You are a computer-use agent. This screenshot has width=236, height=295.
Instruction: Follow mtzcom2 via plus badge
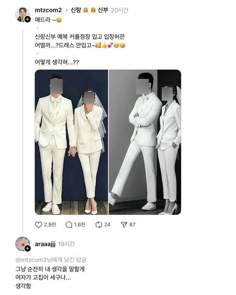click(x=28, y=19)
